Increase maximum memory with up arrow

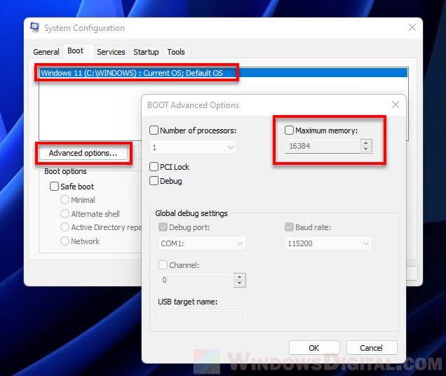click(366, 143)
